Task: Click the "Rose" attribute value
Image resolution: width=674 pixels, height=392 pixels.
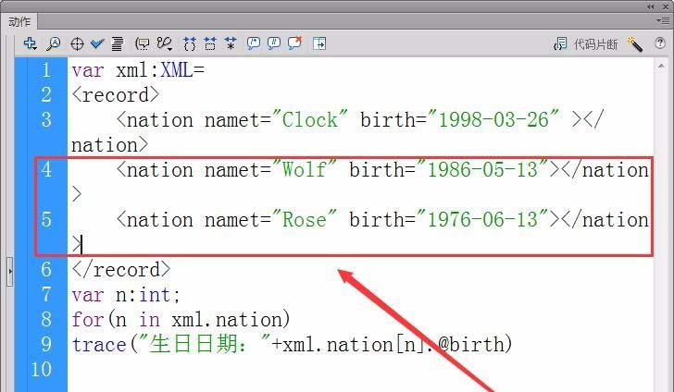Action: pyautogui.click(x=304, y=219)
